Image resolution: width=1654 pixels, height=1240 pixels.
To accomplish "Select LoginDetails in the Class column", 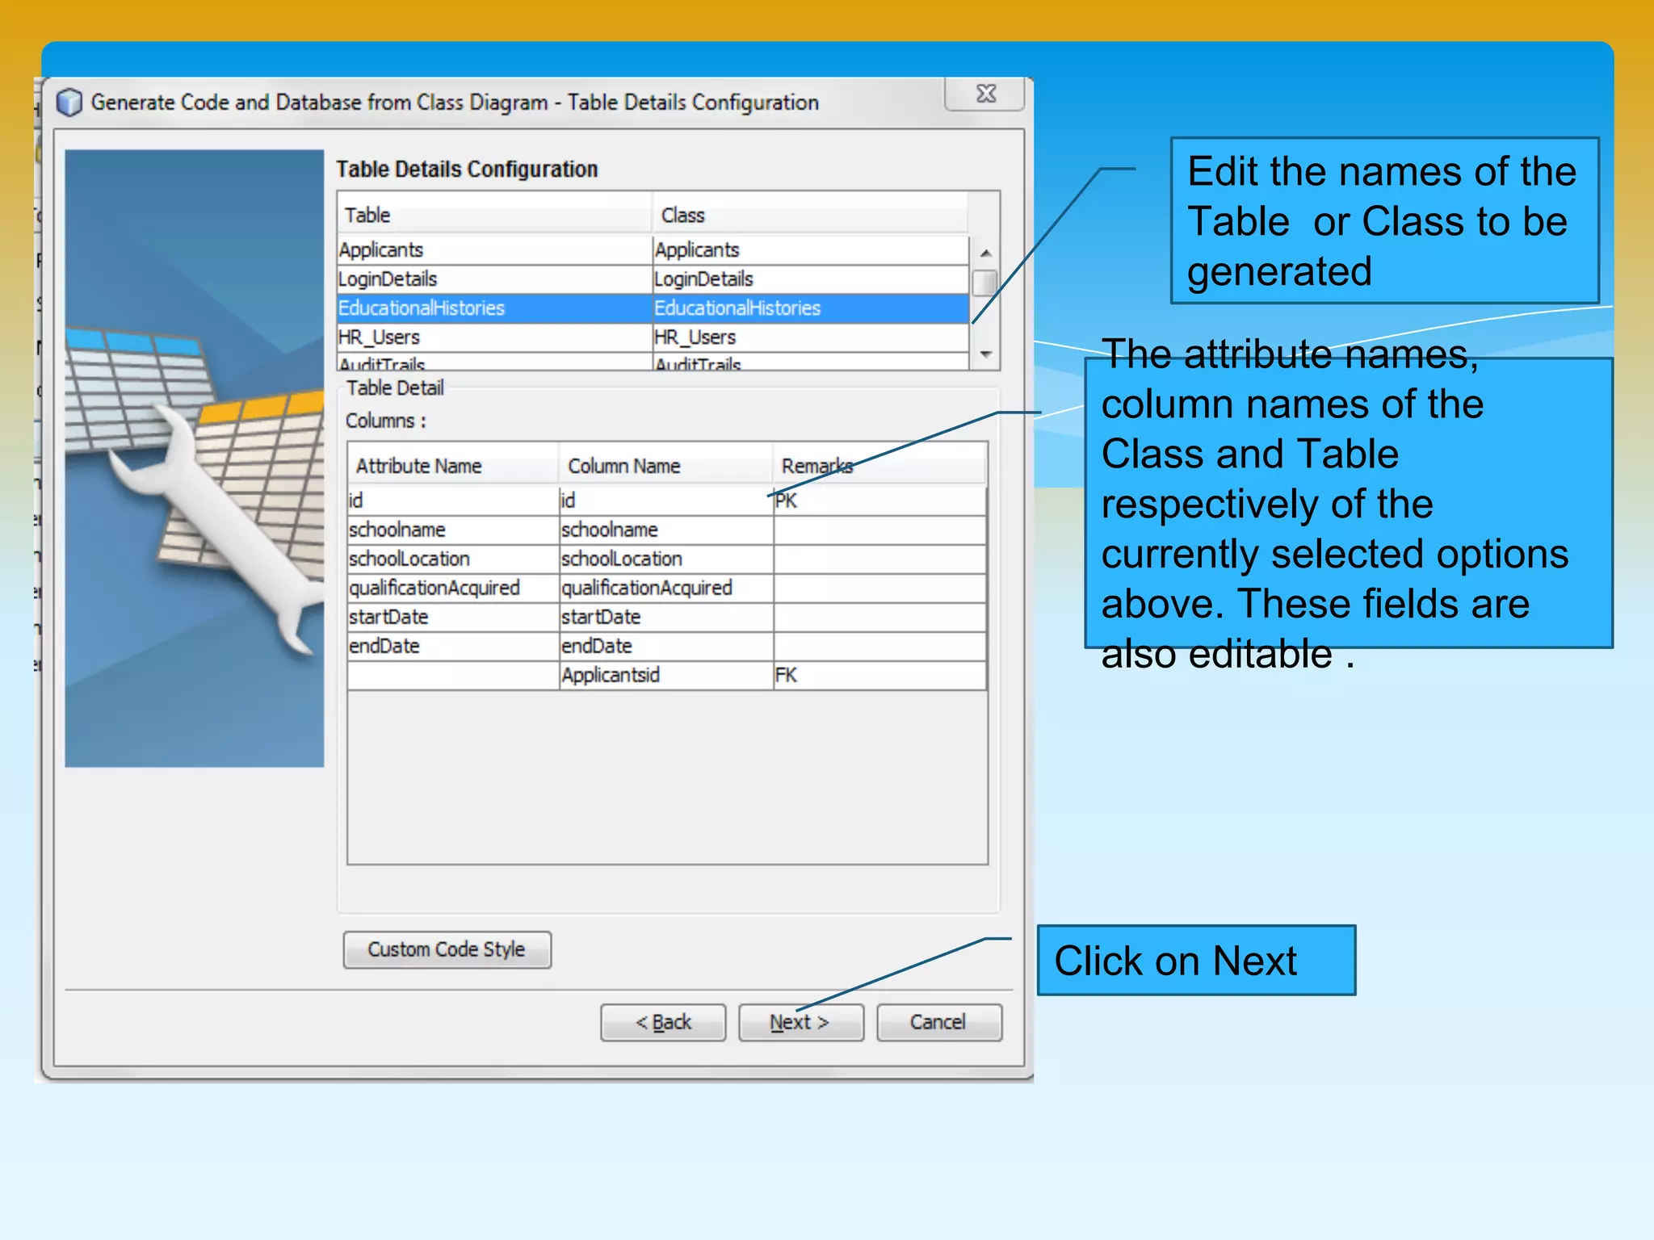I will [811, 279].
